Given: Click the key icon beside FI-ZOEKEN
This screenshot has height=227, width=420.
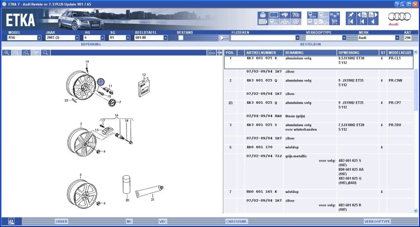Looking at the screenshot, I should [x=224, y=38].
